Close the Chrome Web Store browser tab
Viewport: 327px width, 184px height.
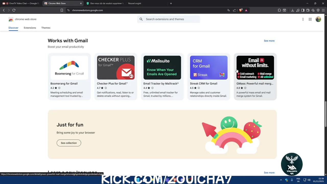pyautogui.click(x=81, y=3)
